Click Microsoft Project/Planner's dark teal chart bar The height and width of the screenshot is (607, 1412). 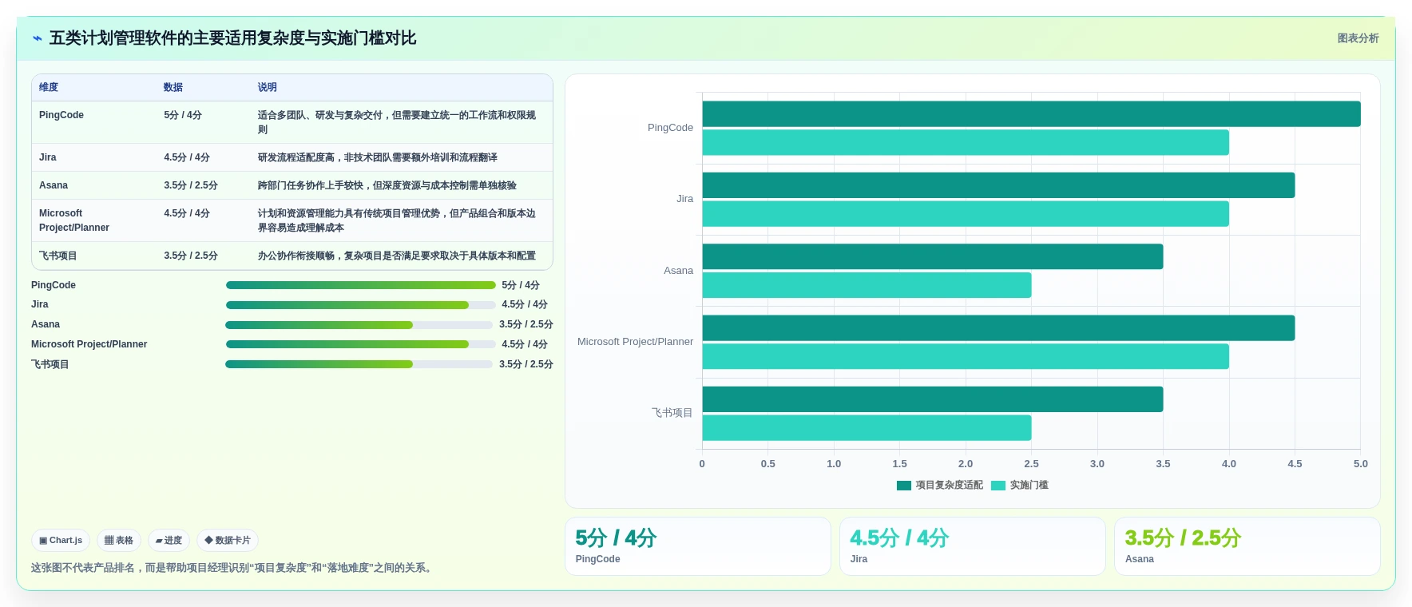[x=998, y=328]
